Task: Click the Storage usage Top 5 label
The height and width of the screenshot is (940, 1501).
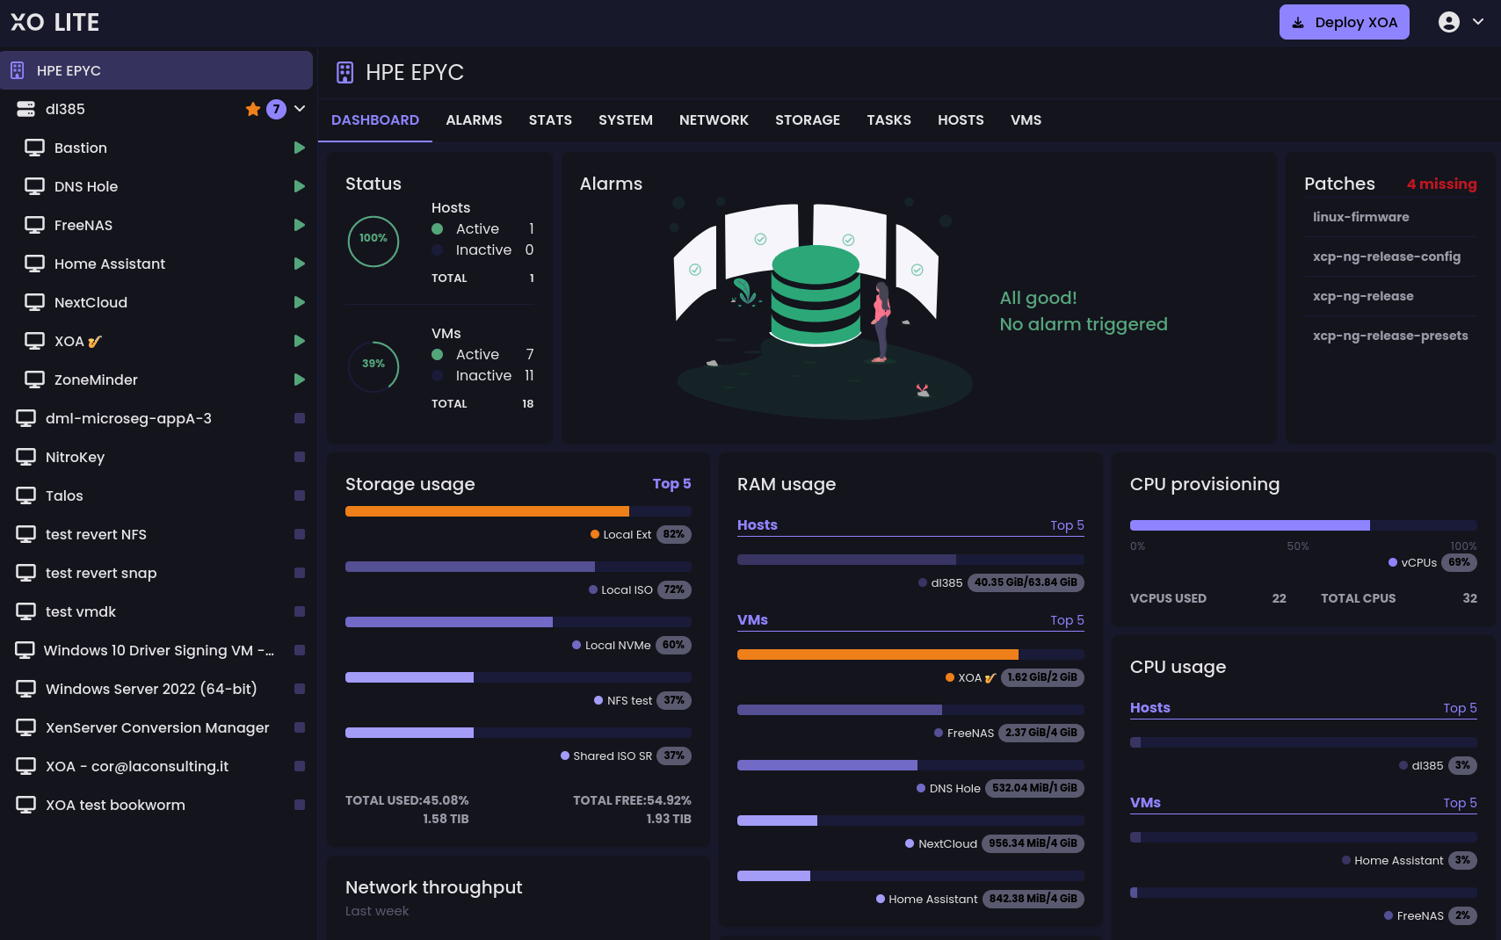Action: (671, 484)
